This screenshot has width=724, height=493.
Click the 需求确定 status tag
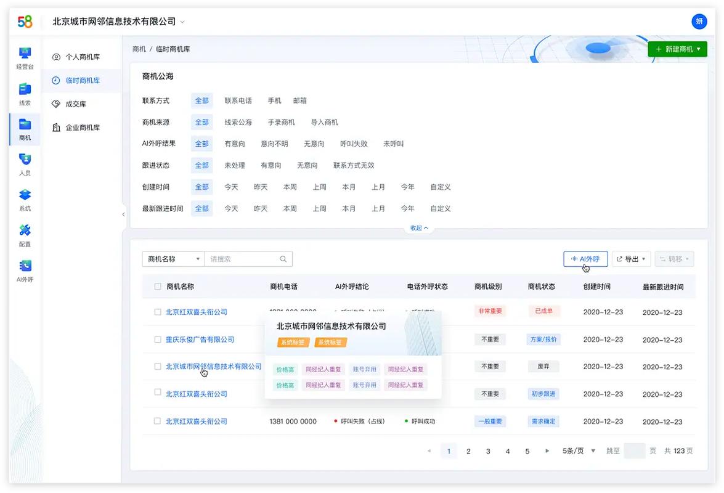pyautogui.click(x=543, y=421)
